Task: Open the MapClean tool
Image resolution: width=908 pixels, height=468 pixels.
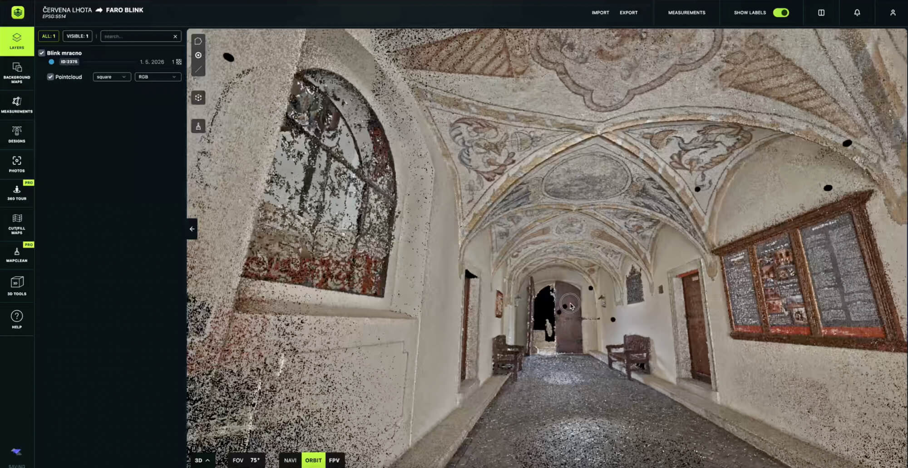Action: pyautogui.click(x=17, y=255)
